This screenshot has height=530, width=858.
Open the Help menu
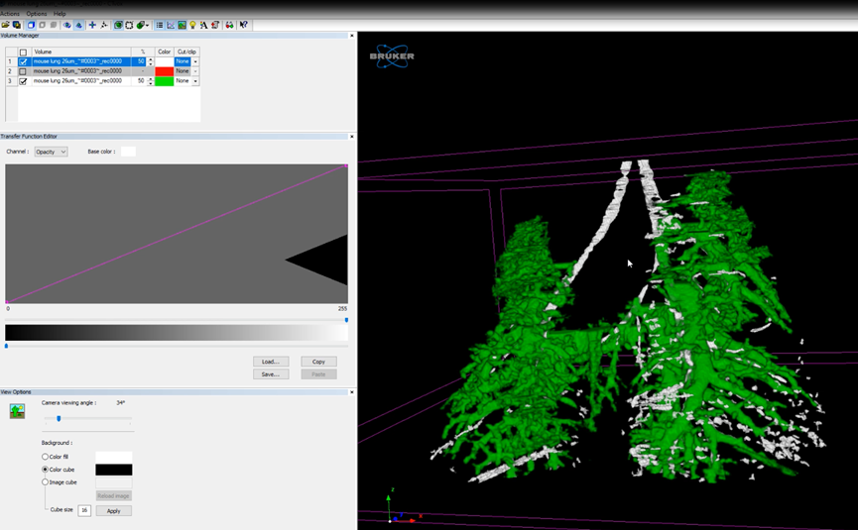[60, 14]
